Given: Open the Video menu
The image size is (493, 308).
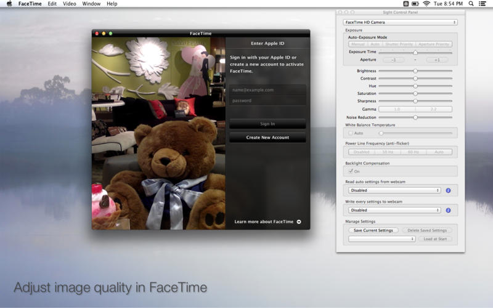Looking at the screenshot, I should pyautogui.click(x=70, y=4).
